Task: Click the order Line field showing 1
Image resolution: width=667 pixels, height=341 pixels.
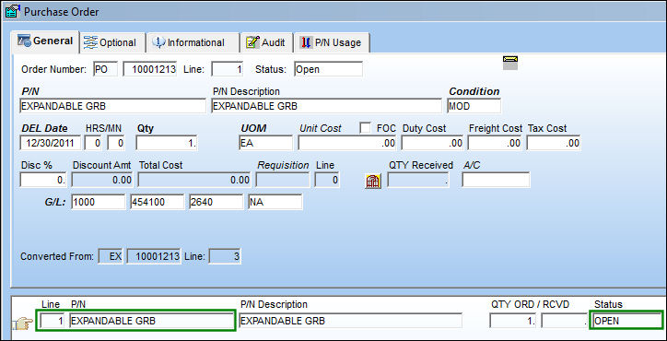Action: [x=228, y=69]
